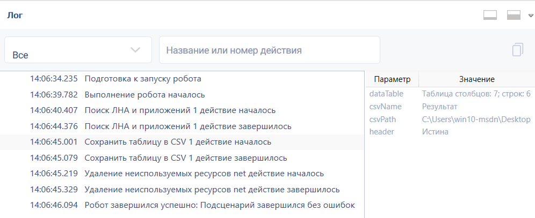Expand filter list via chevron arrow
The width and height of the screenshot is (535, 218).
coord(135,50)
